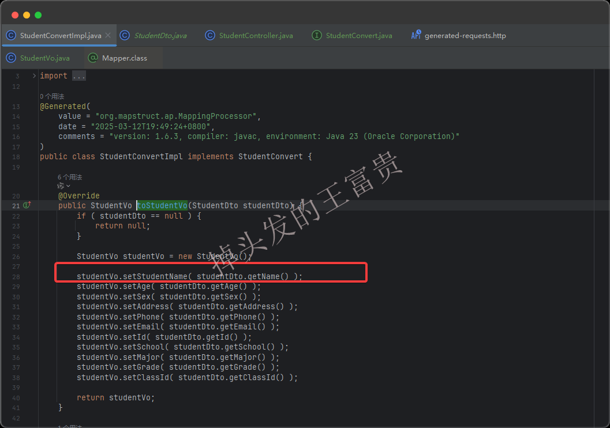The width and height of the screenshot is (610, 428).
Task: Click the setSchool line of code
Action: point(182,347)
